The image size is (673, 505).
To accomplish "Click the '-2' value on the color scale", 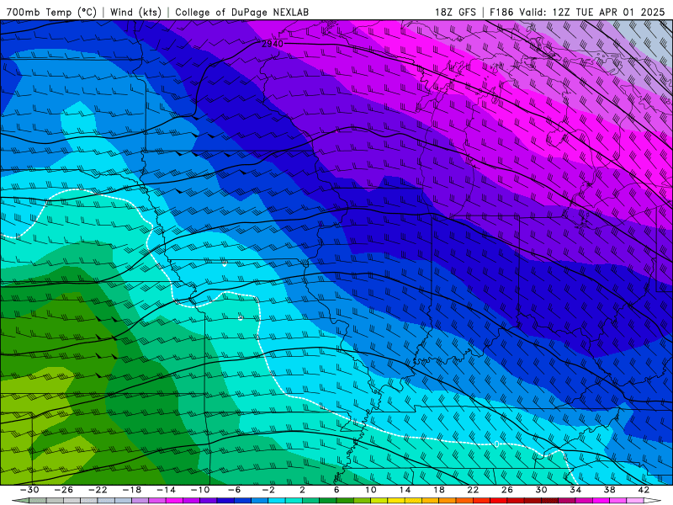I will 268,490.
